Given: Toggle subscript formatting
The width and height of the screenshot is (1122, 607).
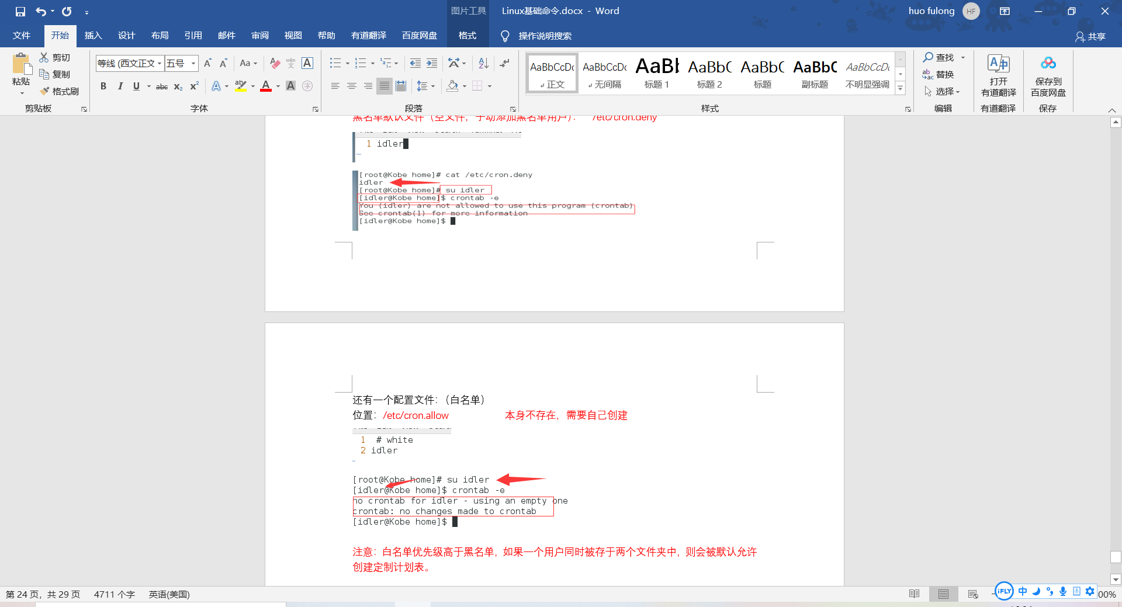Looking at the screenshot, I should [177, 86].
